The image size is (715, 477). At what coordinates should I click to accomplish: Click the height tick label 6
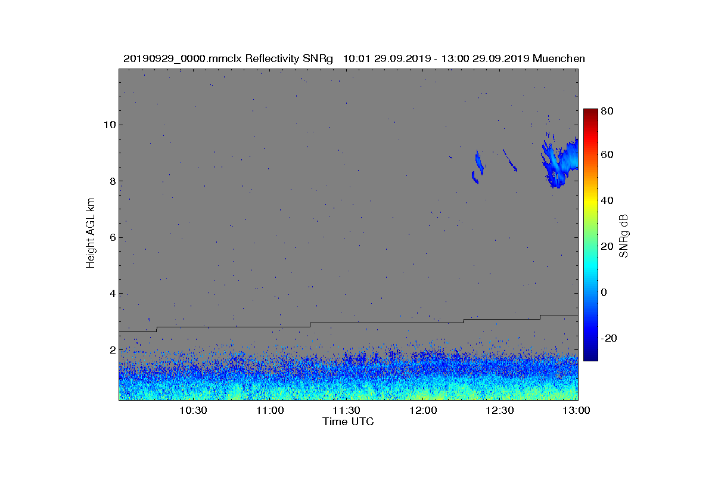tap(112, 237)
